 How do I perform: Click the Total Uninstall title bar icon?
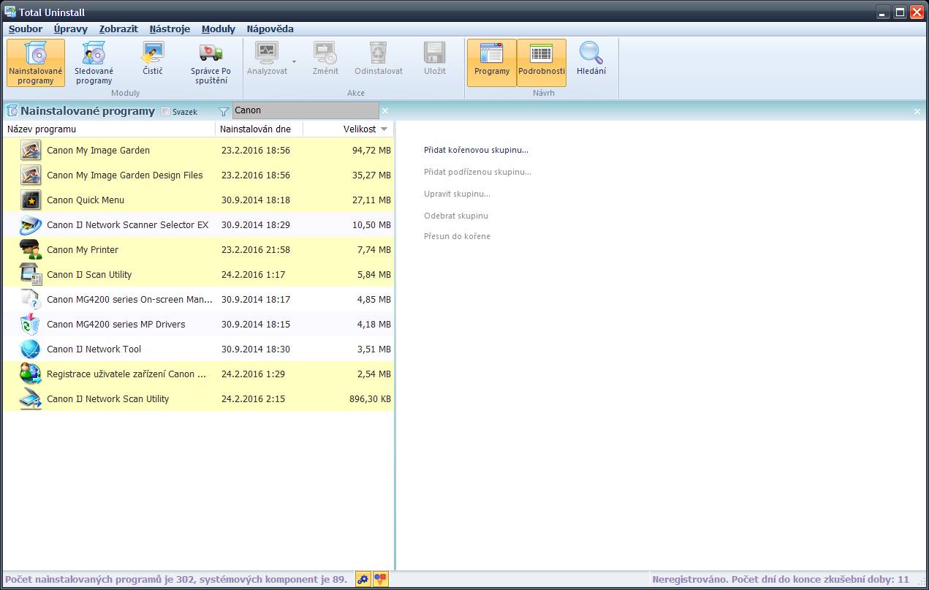click(10, 11)
